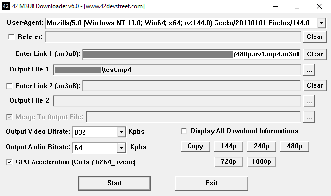Enable the Referer checkbox
The image size is (331, 196).
(11, 36)
